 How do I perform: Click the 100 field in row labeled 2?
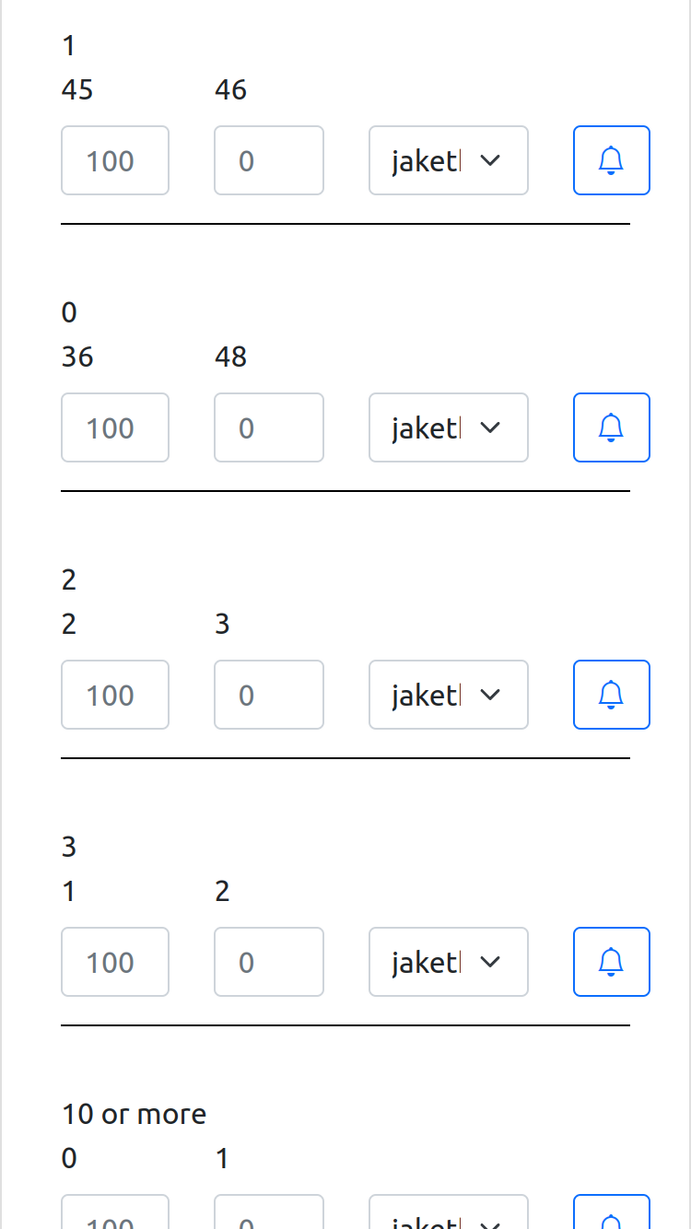115,695
